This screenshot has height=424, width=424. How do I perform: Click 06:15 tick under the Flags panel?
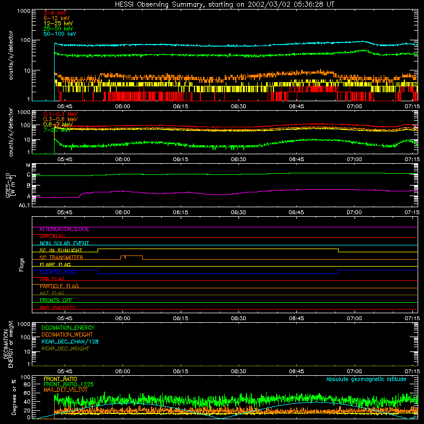click(181, 319)
